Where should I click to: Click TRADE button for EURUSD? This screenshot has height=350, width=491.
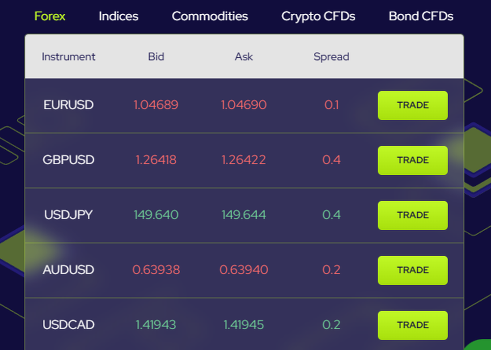413,105
